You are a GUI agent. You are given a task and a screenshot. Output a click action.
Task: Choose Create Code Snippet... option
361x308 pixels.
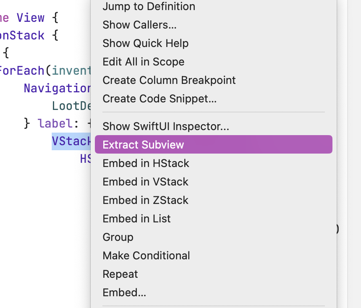(x=160, y=99)
